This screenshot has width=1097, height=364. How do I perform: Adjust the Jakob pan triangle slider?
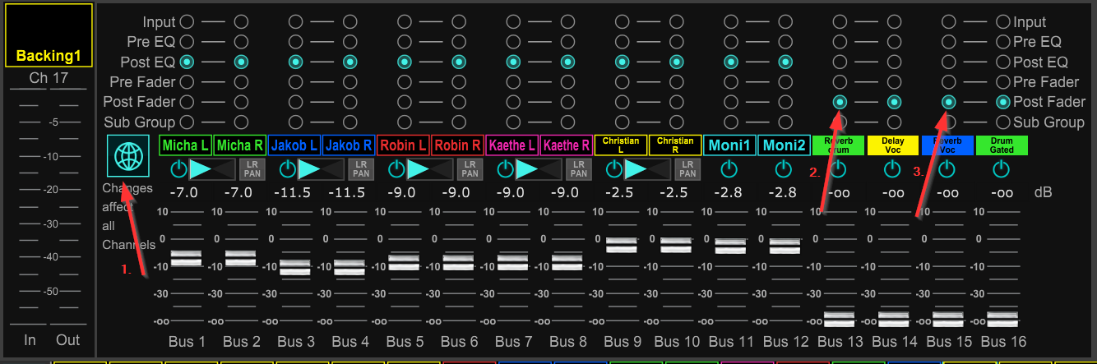[x=322, y=169]
